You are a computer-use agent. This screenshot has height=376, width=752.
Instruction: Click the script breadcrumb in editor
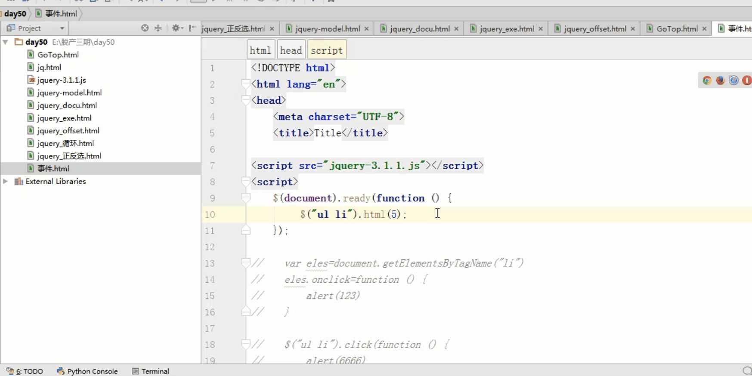pyautogui.click(x=327, y=50)
